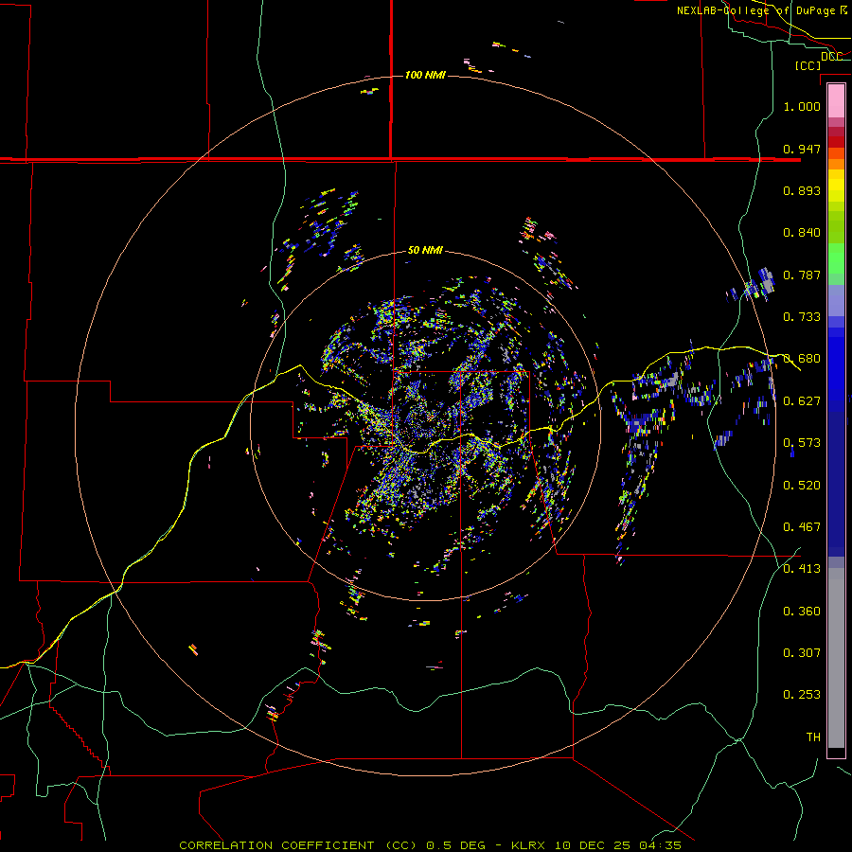Click the 10 DEC 25 date text

(593, 845)
